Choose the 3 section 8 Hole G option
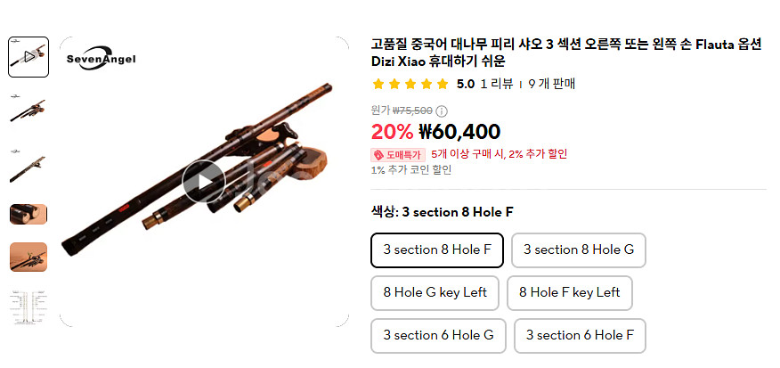 coord(579,249)
